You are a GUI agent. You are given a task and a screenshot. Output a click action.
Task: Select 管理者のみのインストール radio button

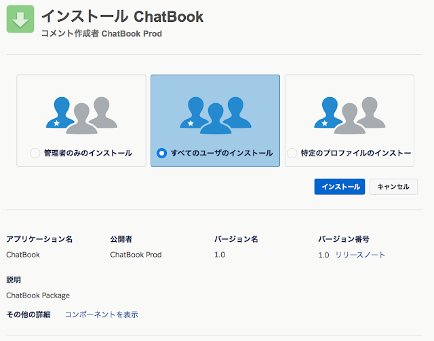[35, 153]
